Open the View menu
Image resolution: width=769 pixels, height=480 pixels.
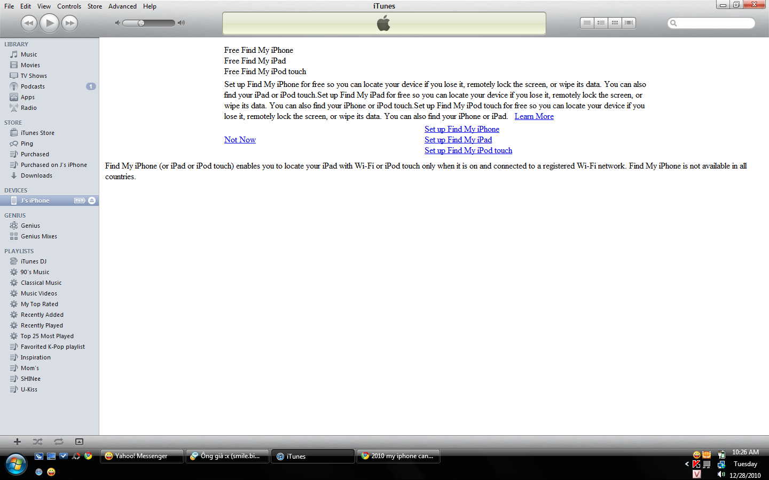click(x=44, y=6)
